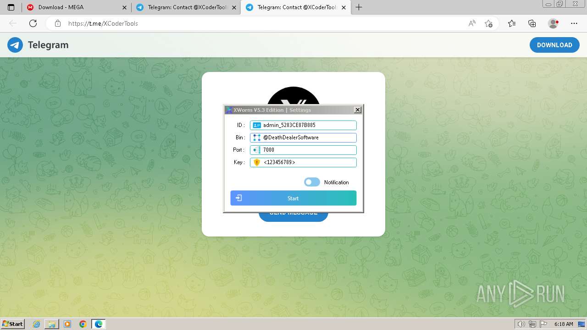The image size is (587, 330).
Task: Click the network tray icon
Action: pyautogui.click(x=532, y=324)
